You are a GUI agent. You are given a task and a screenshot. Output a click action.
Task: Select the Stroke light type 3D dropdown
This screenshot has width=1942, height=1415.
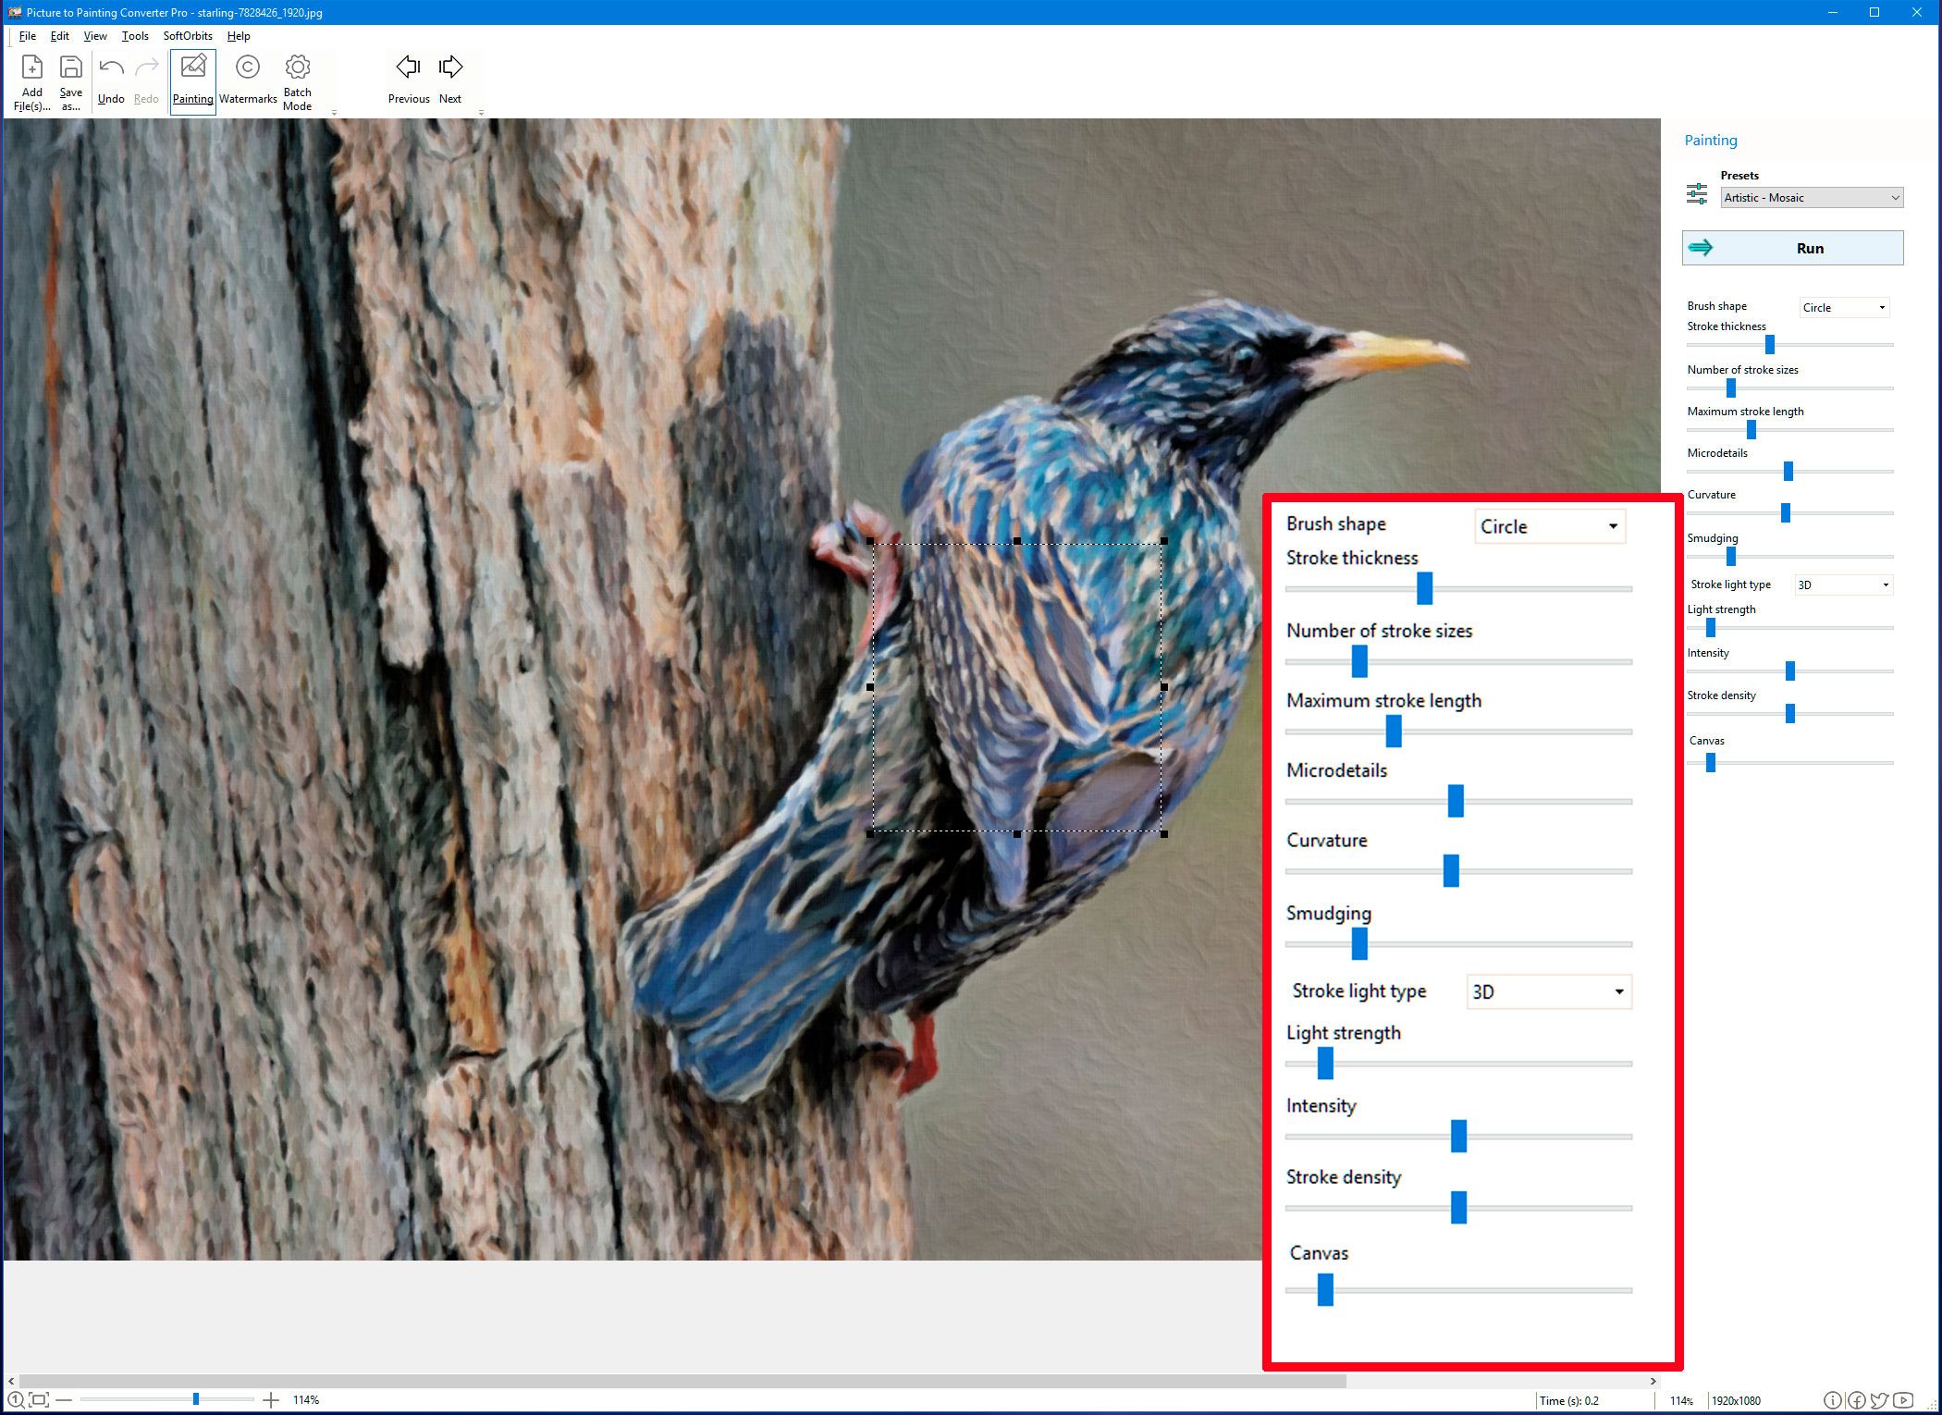(1544, 991)
